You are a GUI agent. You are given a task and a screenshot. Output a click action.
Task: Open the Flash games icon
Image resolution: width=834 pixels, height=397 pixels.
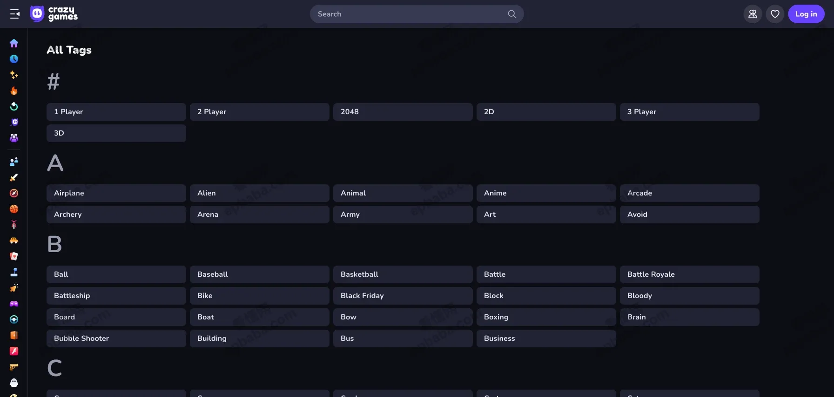(x=14, y=351)
